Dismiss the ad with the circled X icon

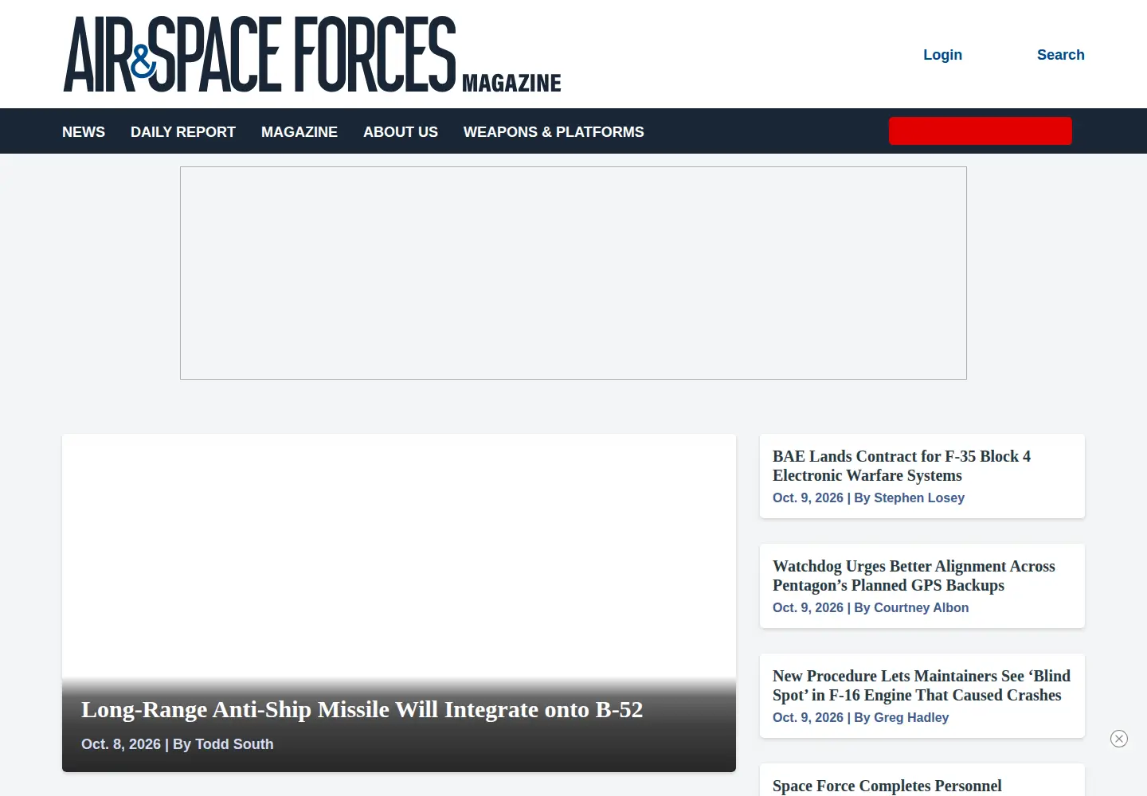[1119, 739]
